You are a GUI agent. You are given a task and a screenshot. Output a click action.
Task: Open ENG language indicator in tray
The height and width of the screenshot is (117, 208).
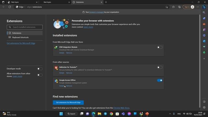click(179, 114)
